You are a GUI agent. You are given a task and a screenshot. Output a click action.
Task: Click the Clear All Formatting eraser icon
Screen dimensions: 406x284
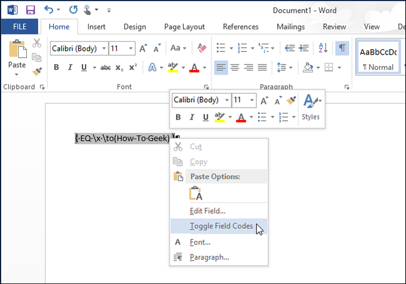tap(201, 48)
